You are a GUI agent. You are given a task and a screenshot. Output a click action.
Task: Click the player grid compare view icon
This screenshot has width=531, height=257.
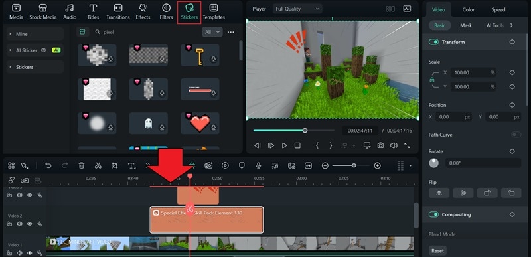[390, 9]
